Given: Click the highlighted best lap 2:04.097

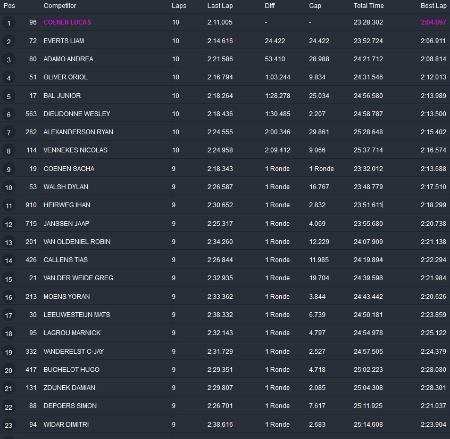Looking at the screenshot, I should click(x=433, y=22).
